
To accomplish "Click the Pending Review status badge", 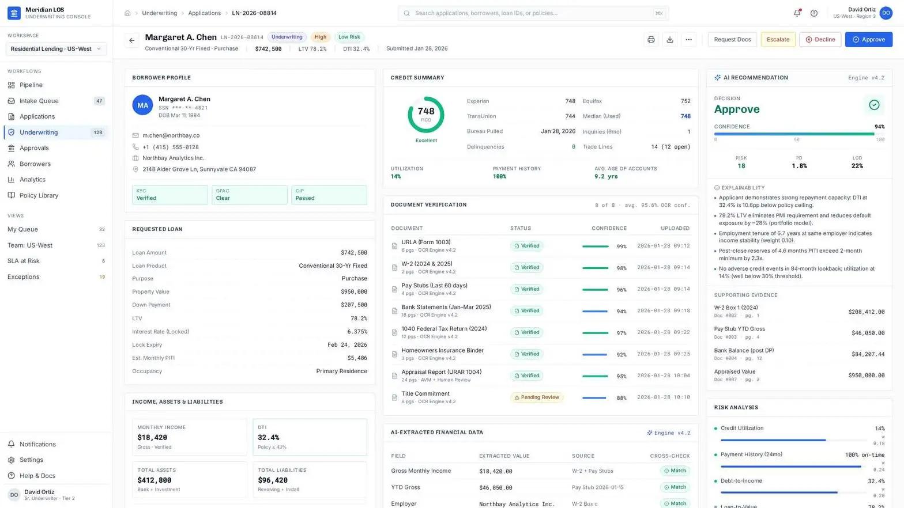I will [x=537, y=397].
